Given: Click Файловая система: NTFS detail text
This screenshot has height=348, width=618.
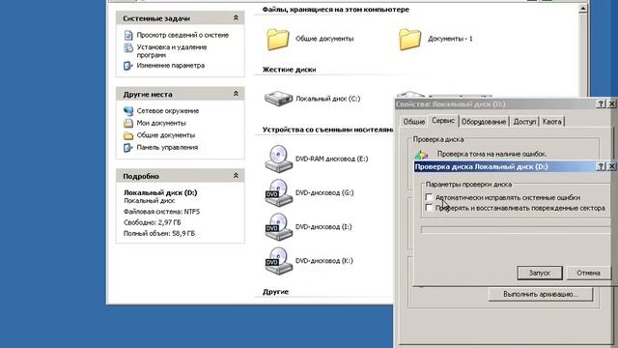Looking at the screenshot, I should (x=161, y=212).
